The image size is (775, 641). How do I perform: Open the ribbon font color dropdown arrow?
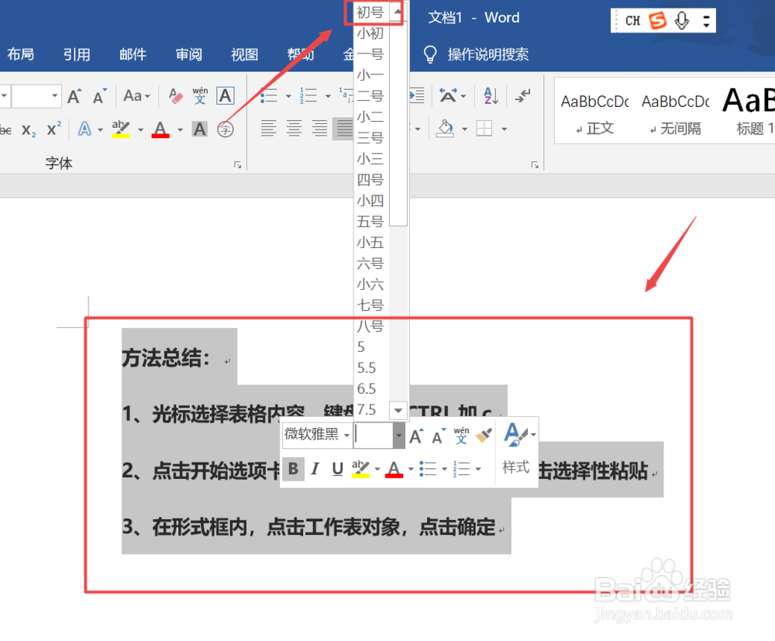pos(181,130)
